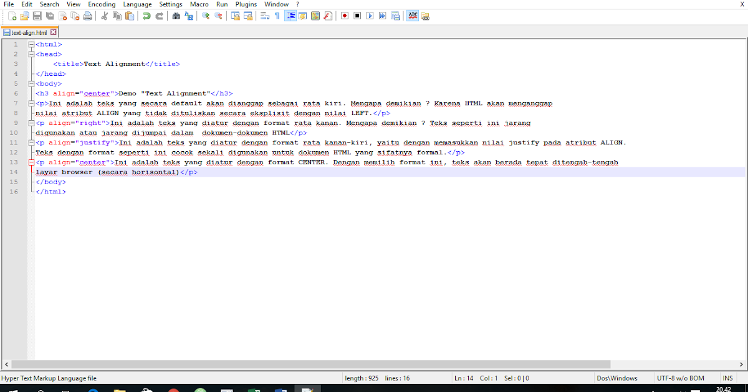Open the Encoding menu
Image resolution: width=748 pixels, height=392 pixels.
click(x=102, y=4)
